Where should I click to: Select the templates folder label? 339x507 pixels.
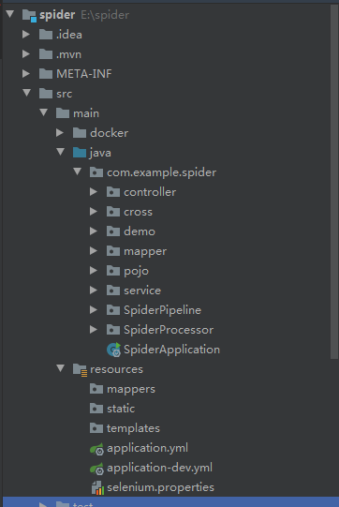[134, 429]
